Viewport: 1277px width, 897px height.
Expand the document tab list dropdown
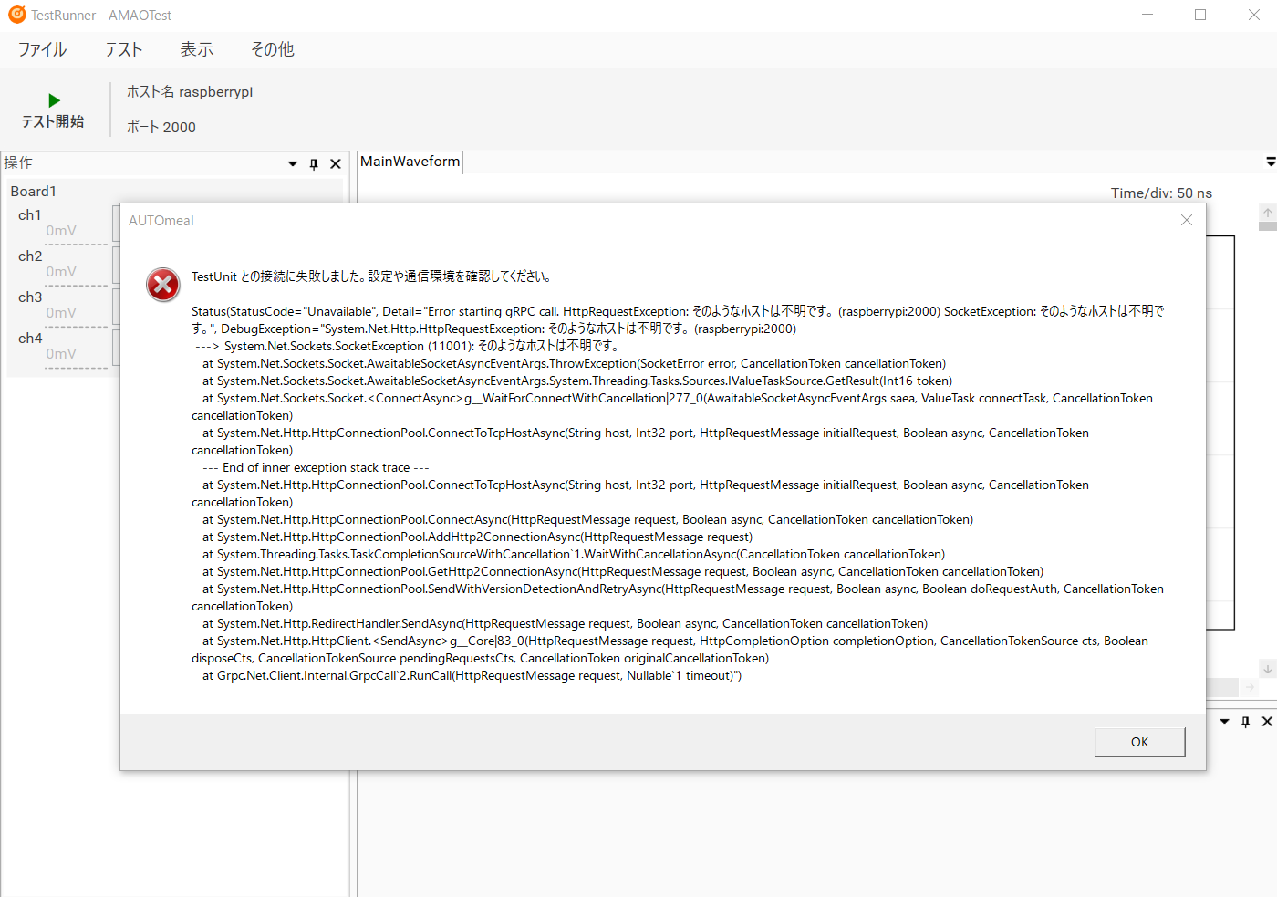tap(1270, 162)
